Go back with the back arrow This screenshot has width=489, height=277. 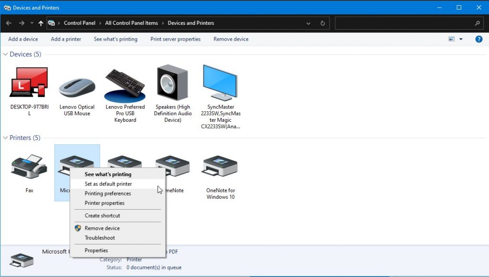pos(9,23)
